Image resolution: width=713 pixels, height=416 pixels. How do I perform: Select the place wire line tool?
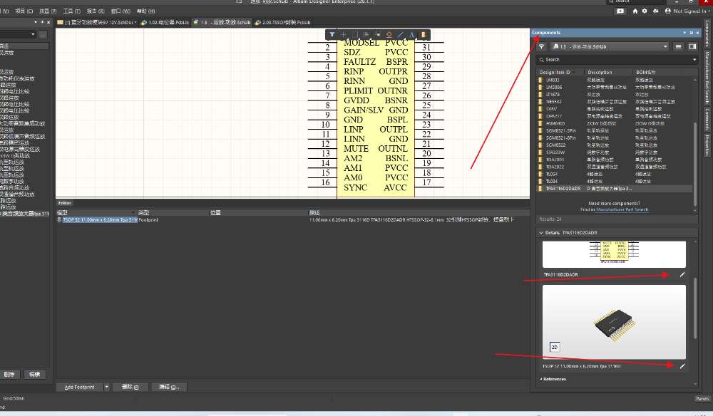coord(400,34)
